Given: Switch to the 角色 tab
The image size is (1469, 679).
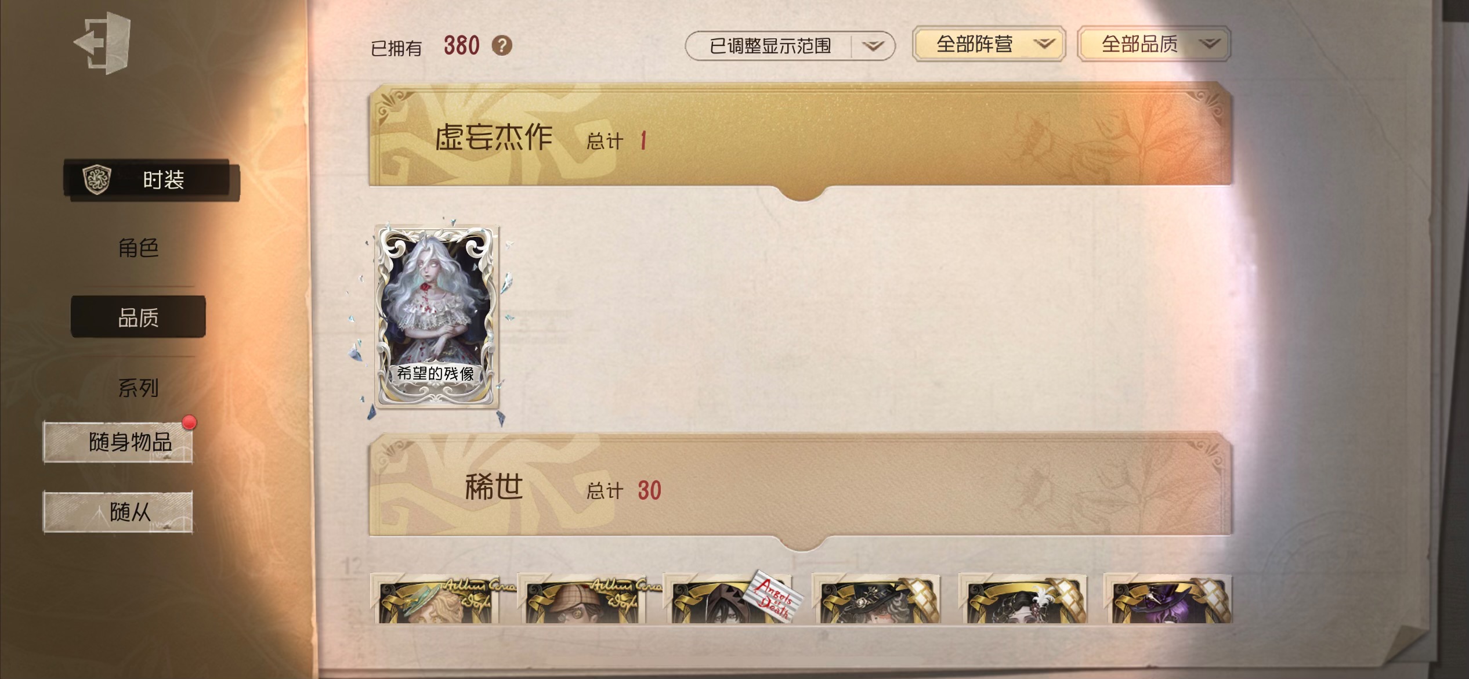Looking at the screenshot, I should point(138,248).
